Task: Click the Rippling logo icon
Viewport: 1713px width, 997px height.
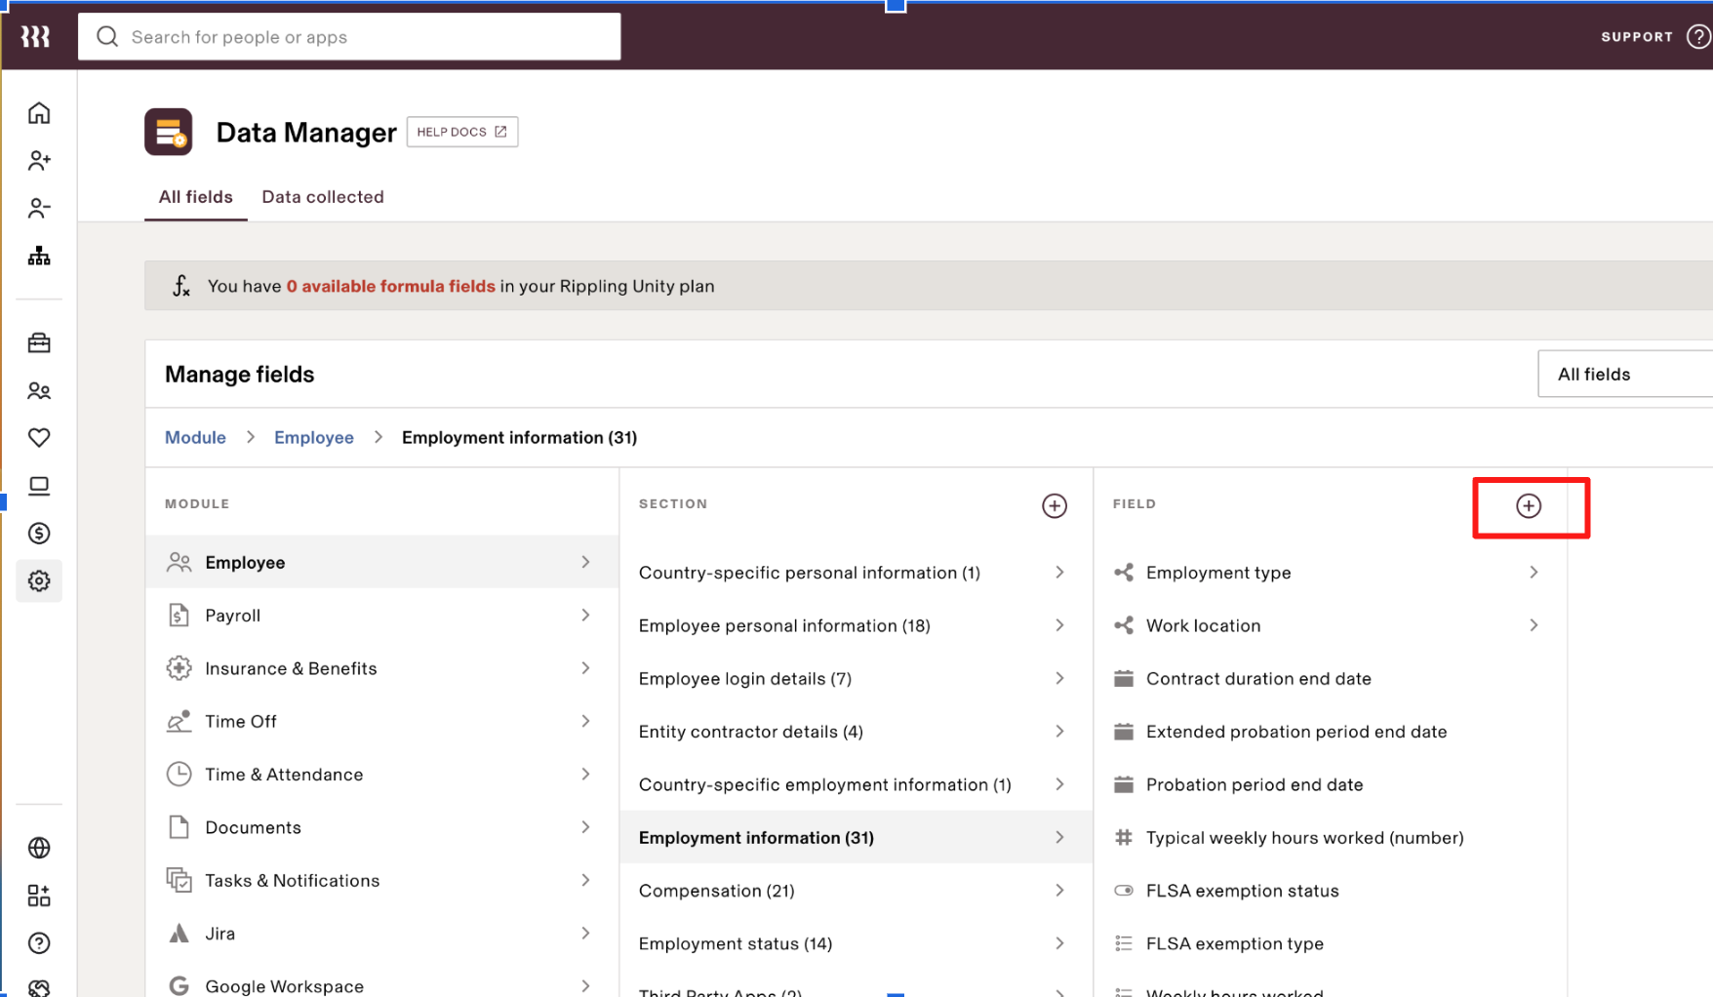Action: [36, 37]
